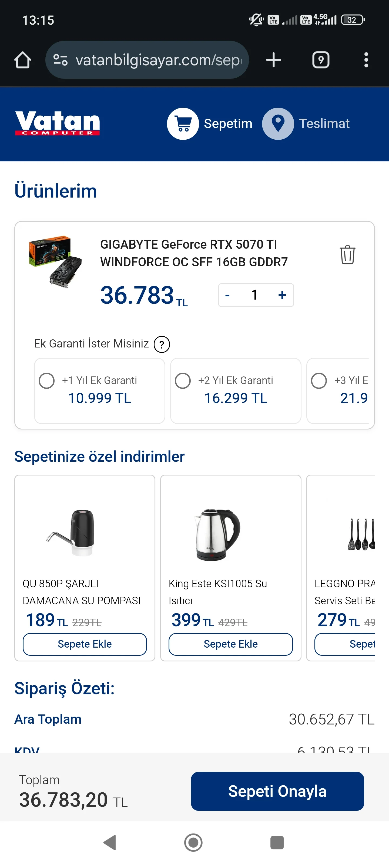The height and width of the screenshot is (866, 389).
Task: Tap the browser home icon
Action: (x=22, y=60)
